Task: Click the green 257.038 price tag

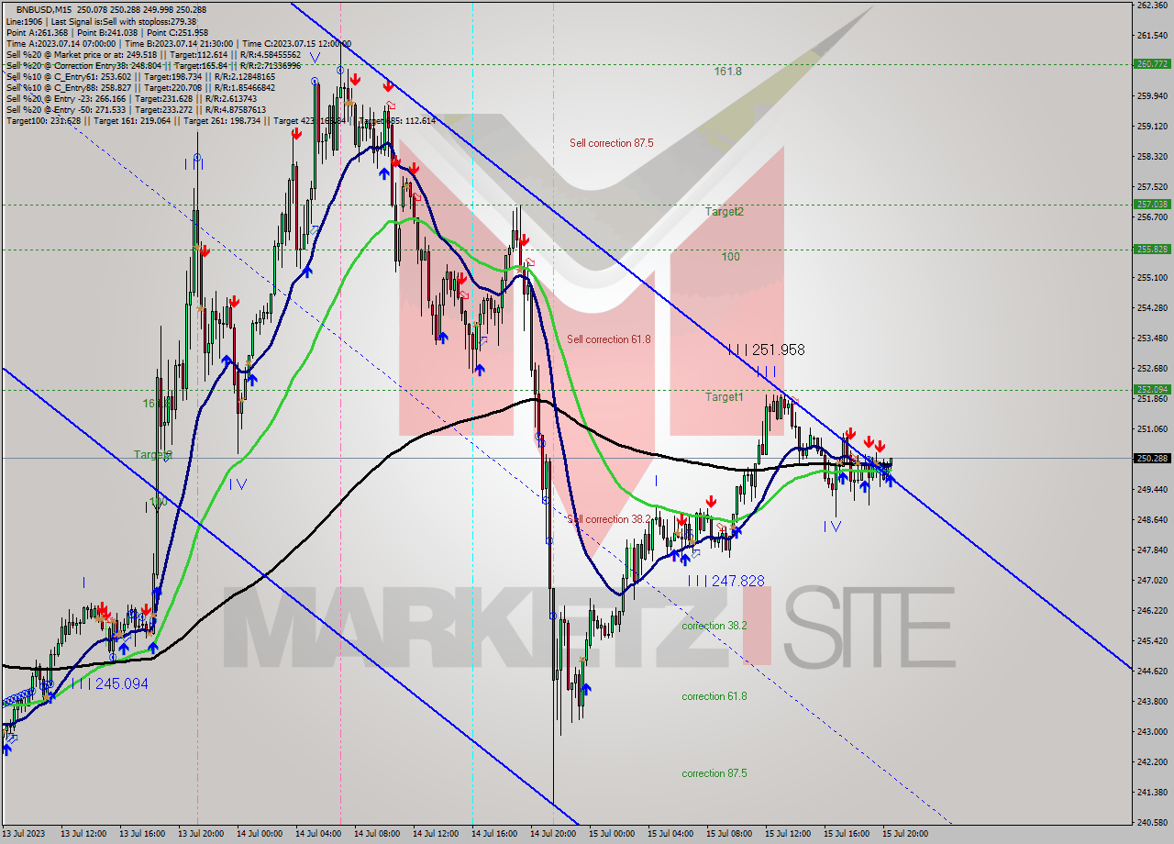Action: point(1152,205)
